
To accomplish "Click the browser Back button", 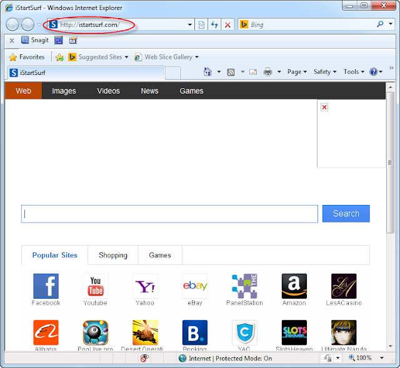I will click(12, 24).
